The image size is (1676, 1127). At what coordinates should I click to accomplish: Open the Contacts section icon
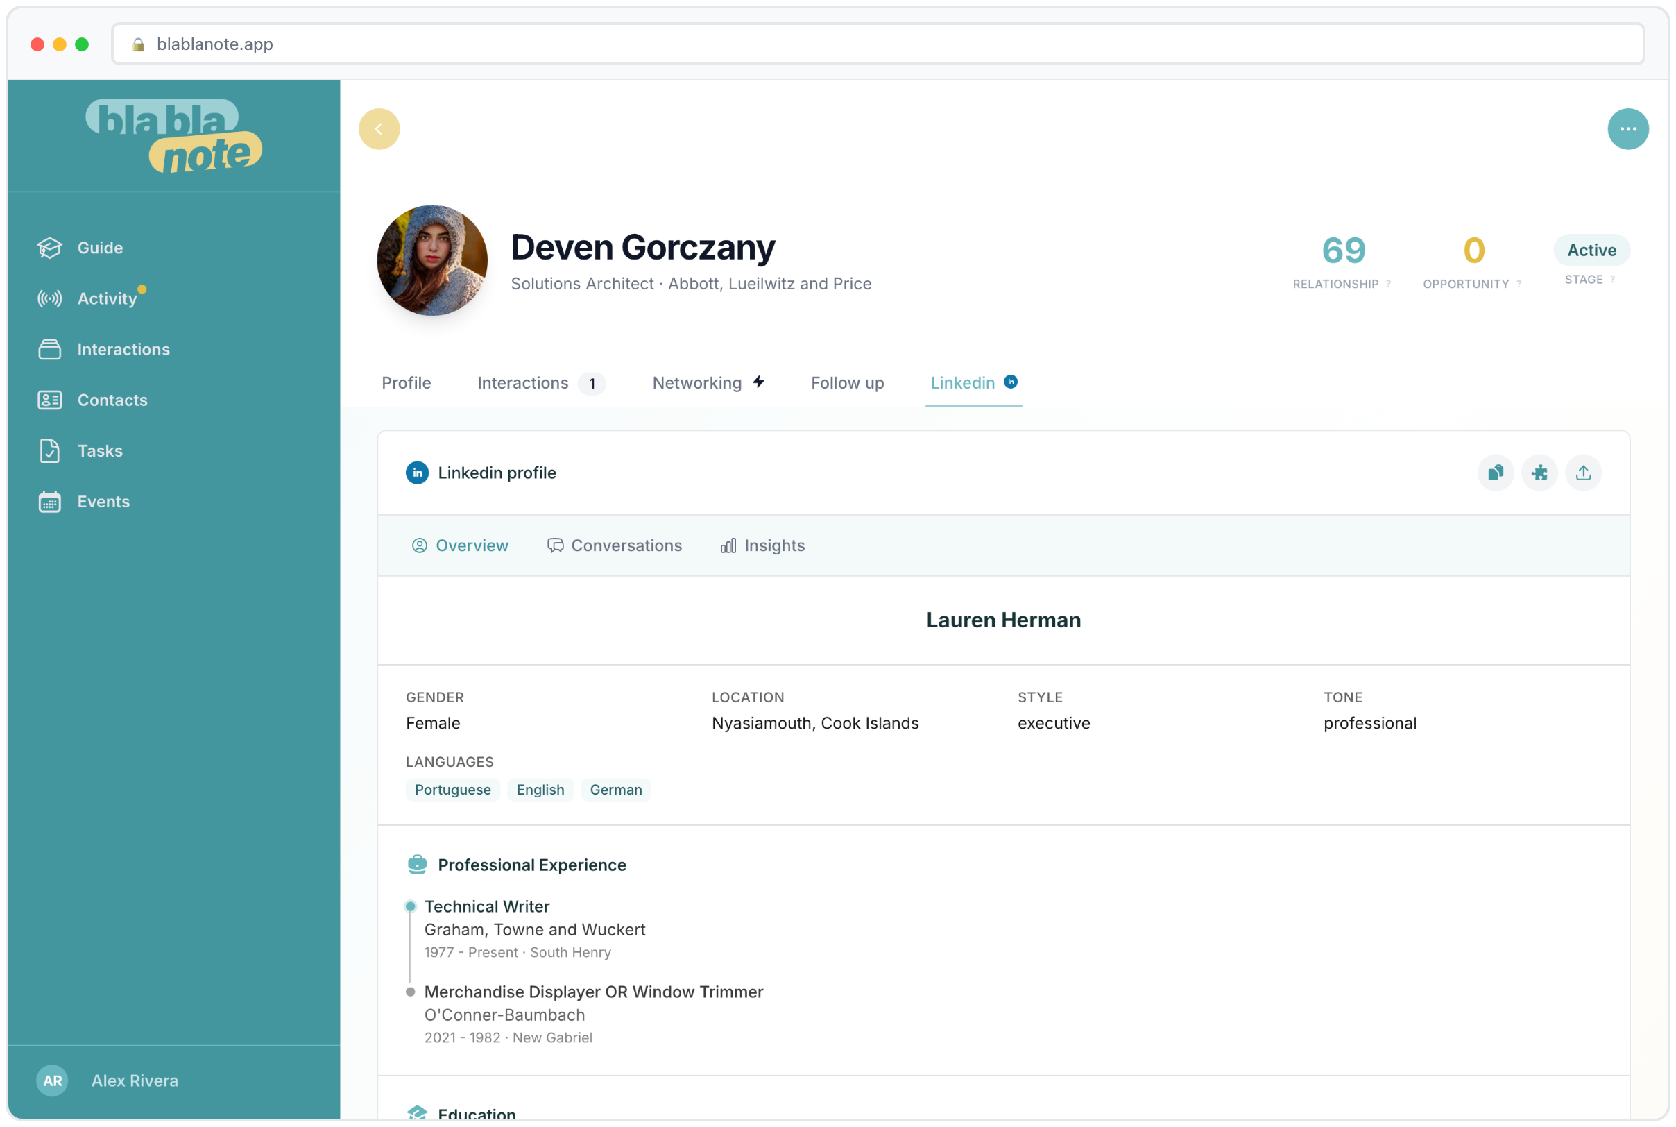pyautogui.click(x=49, y=400)
